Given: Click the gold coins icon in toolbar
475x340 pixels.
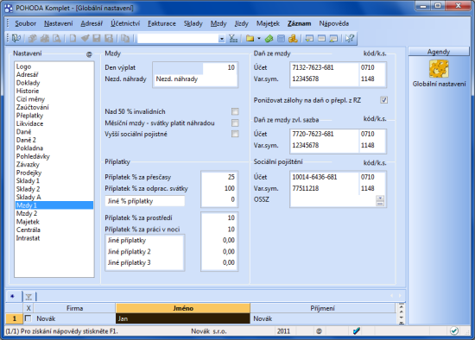Looking at the screenshot, I should [293, 38].
